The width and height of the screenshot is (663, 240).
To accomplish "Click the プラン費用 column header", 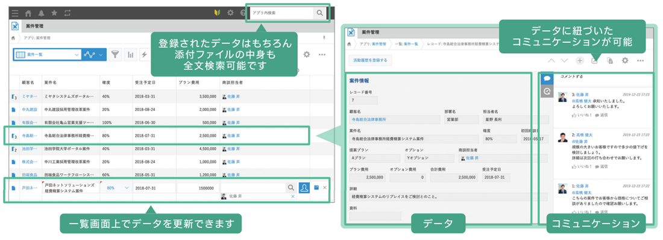I will coord(189,82).
